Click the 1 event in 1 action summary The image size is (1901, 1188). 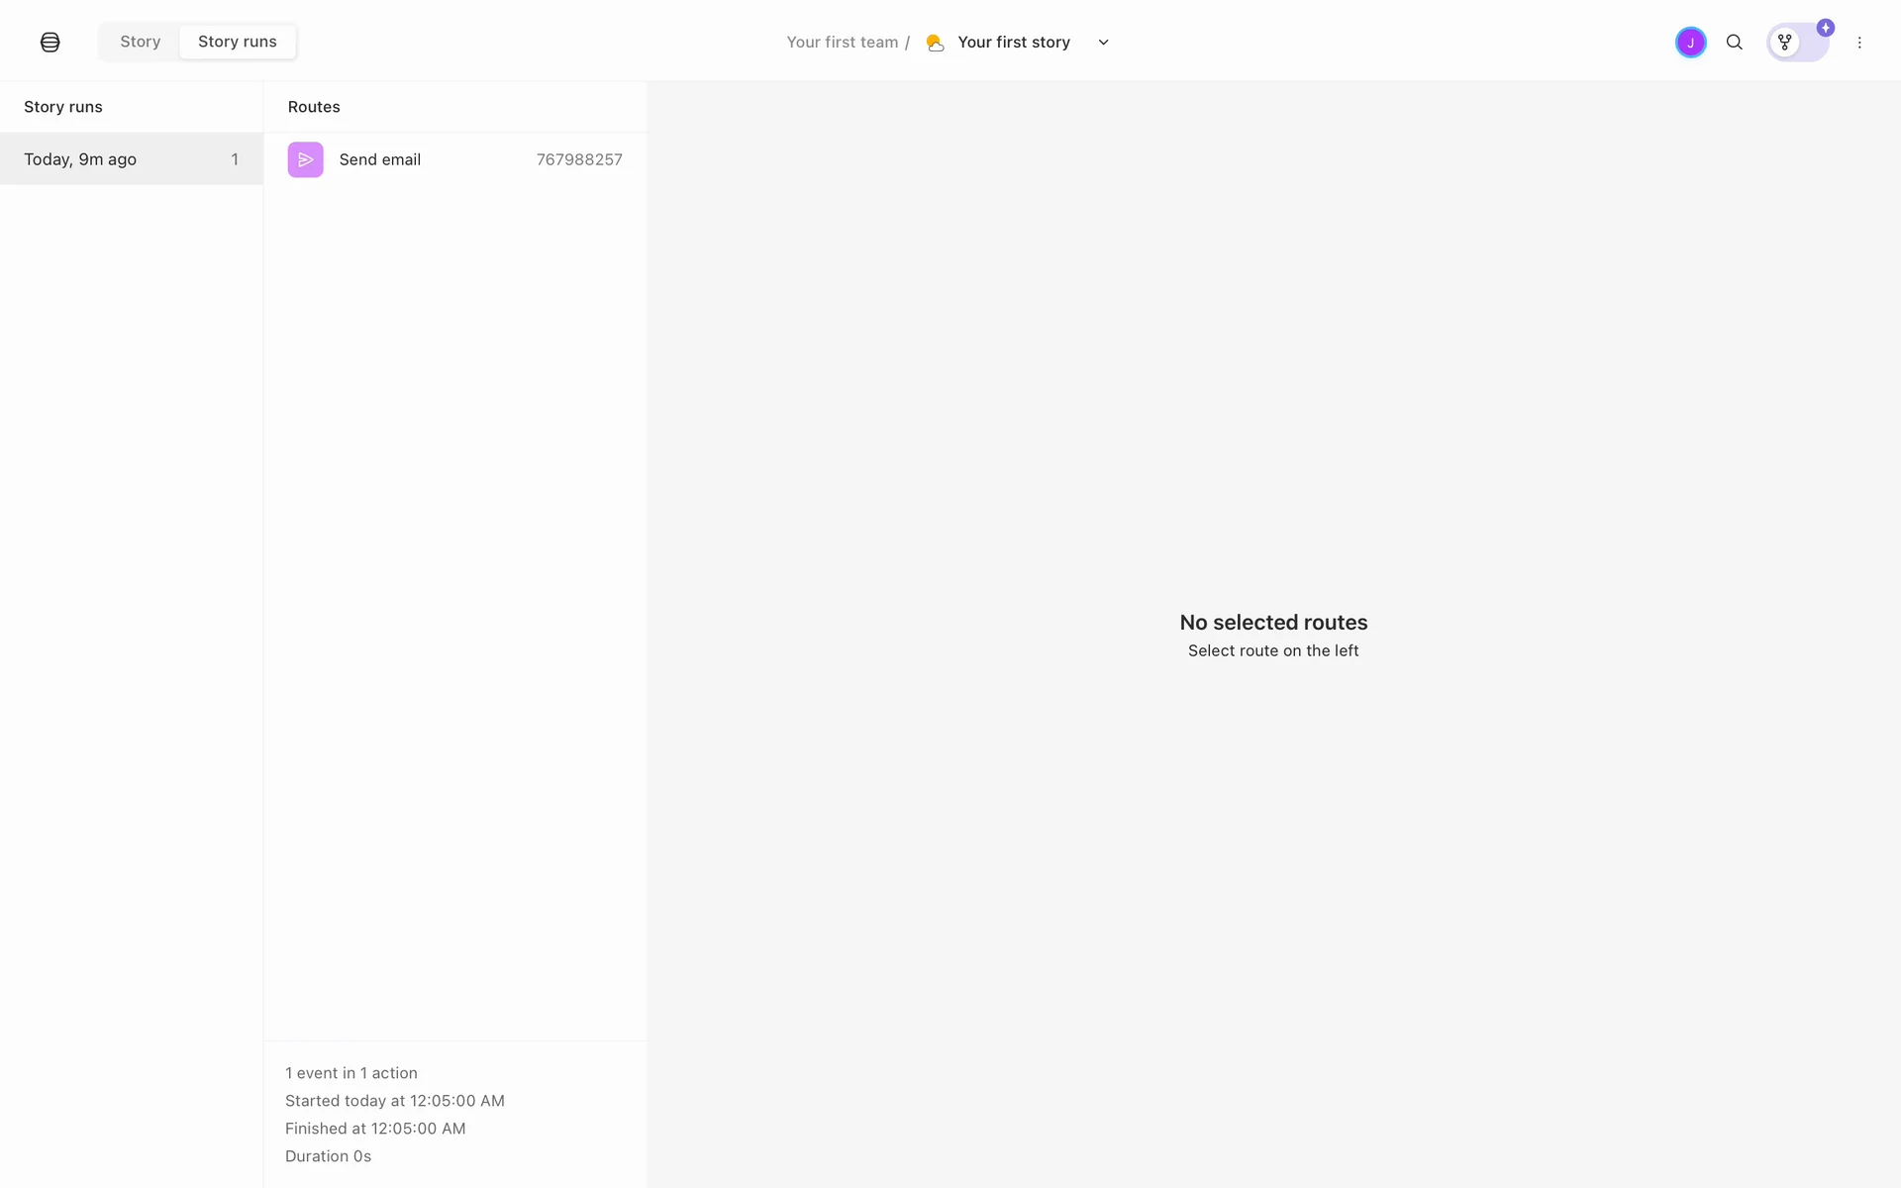(x=351, y=1073)
